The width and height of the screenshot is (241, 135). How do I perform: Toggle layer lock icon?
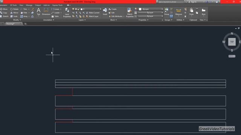point(79,9)
